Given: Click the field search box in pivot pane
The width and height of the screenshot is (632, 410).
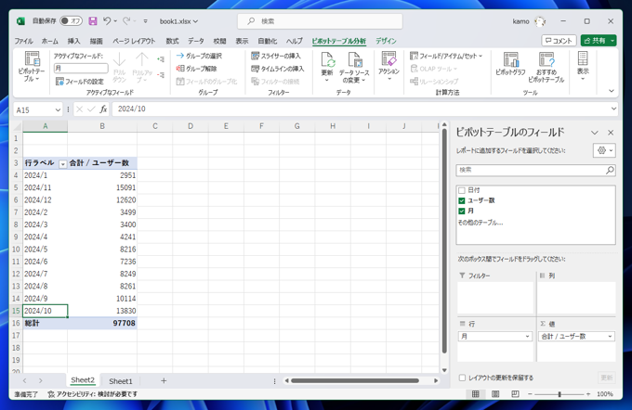Looking at the screenshot, I should point(530,171).
